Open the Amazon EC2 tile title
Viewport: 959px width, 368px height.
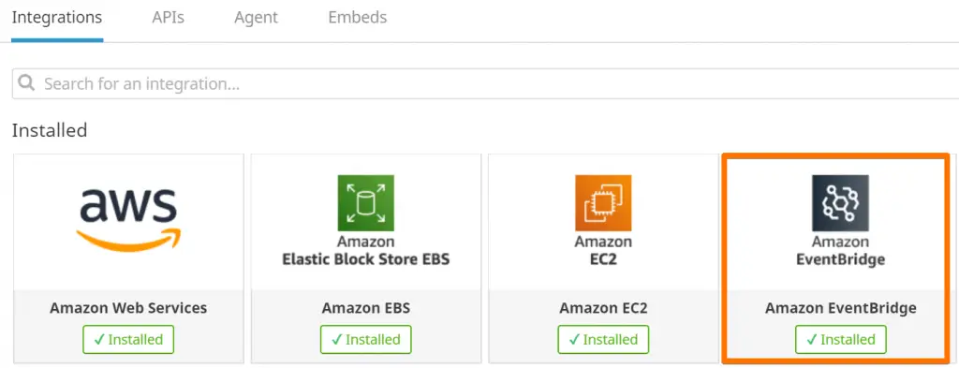603,307
